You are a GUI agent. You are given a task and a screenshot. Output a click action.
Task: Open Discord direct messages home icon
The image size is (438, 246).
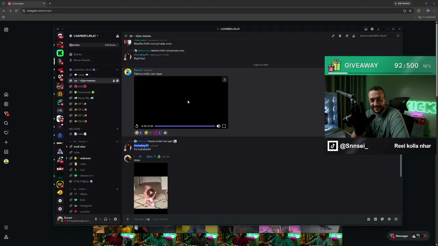[60, 36]
